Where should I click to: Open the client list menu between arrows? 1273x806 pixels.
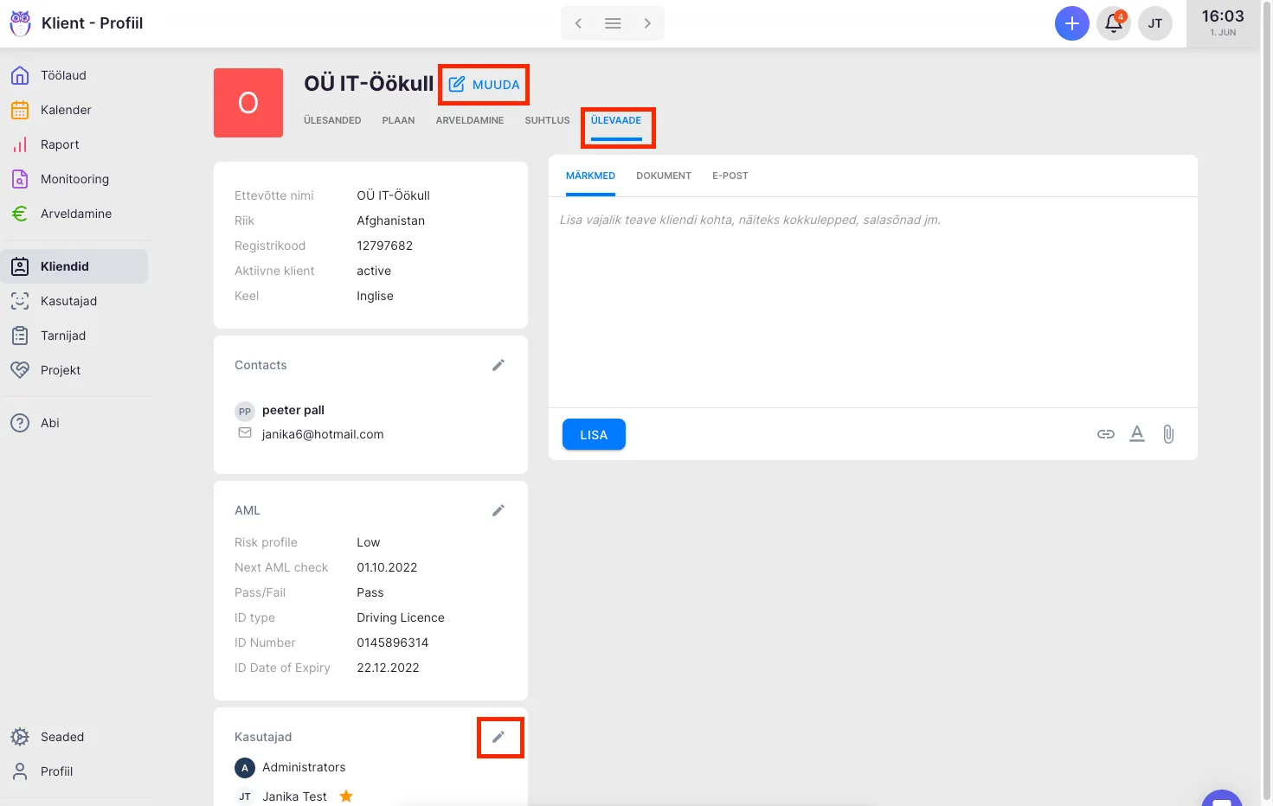[613, 23]
